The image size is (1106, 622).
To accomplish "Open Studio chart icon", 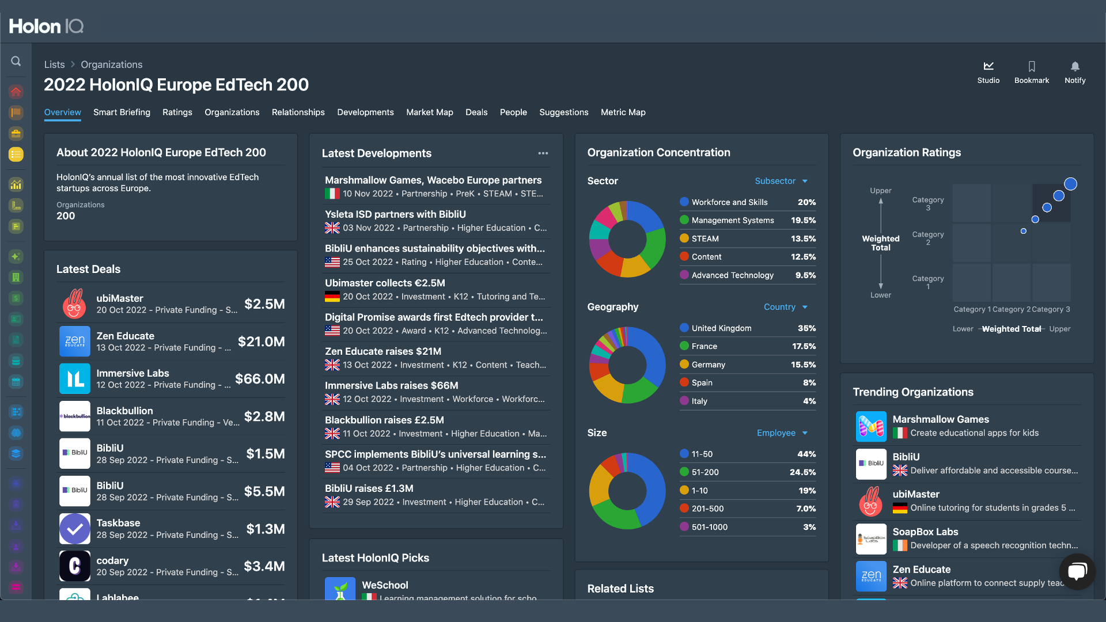I will 988,66.
